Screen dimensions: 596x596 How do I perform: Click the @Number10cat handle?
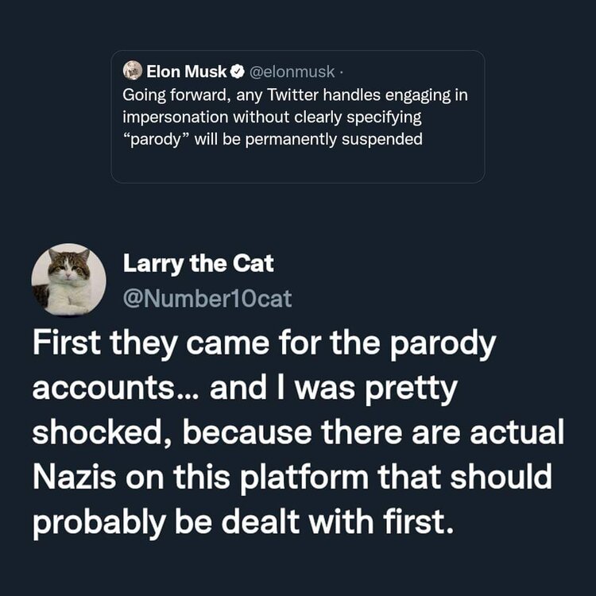pos(208,300)
